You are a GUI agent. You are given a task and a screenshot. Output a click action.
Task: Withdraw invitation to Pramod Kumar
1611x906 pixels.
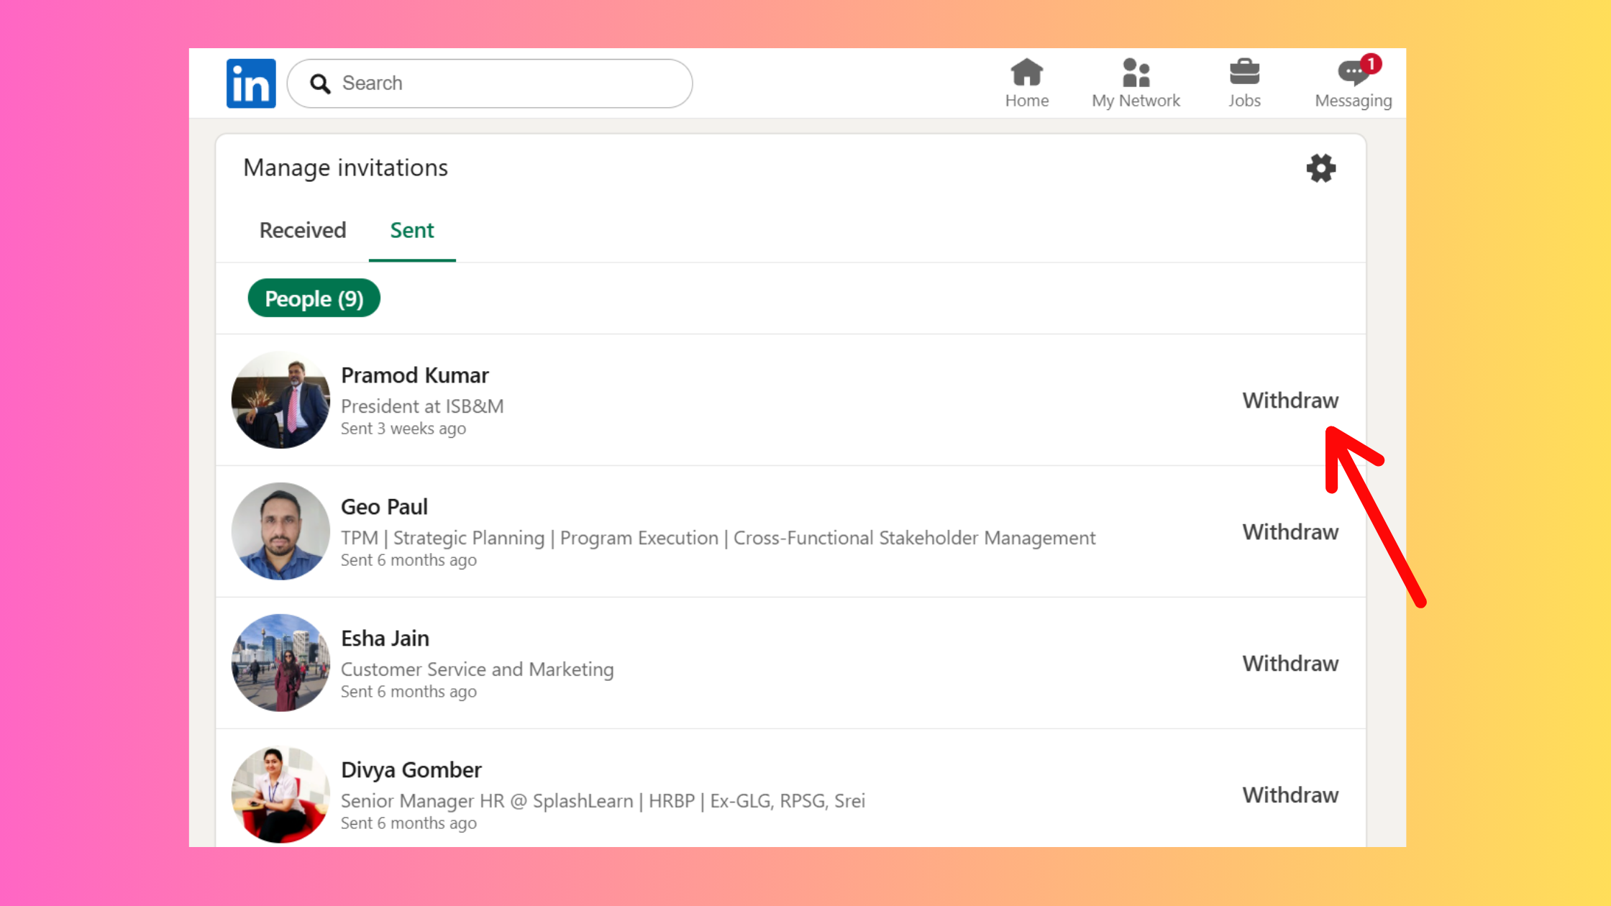[x=1290, y=401]
